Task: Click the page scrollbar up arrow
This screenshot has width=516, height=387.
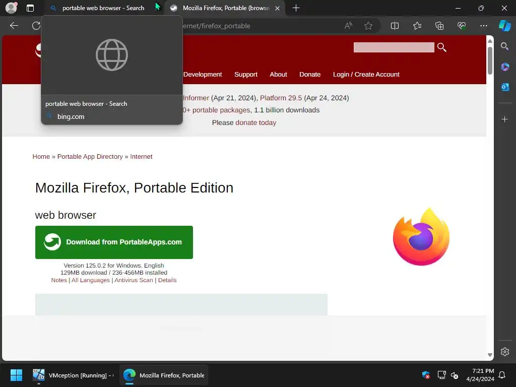Action: click(x=490, y=41)
